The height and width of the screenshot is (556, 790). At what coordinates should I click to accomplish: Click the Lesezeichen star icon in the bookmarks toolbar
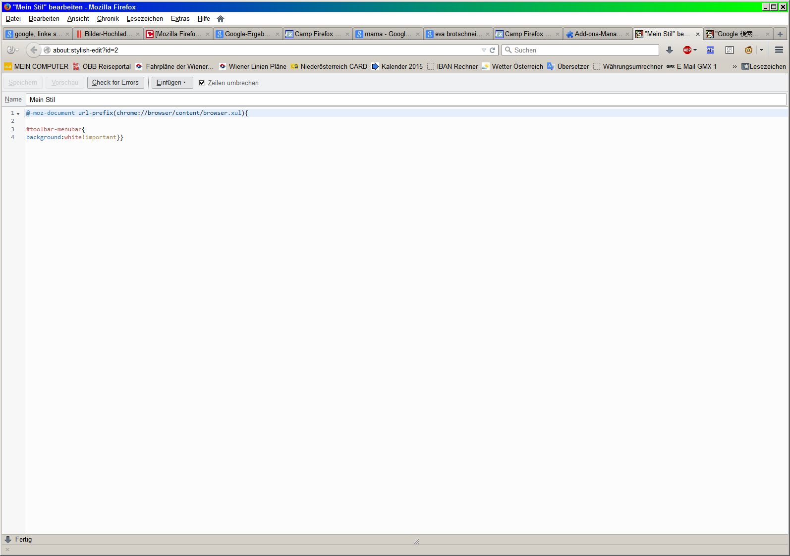745,66
